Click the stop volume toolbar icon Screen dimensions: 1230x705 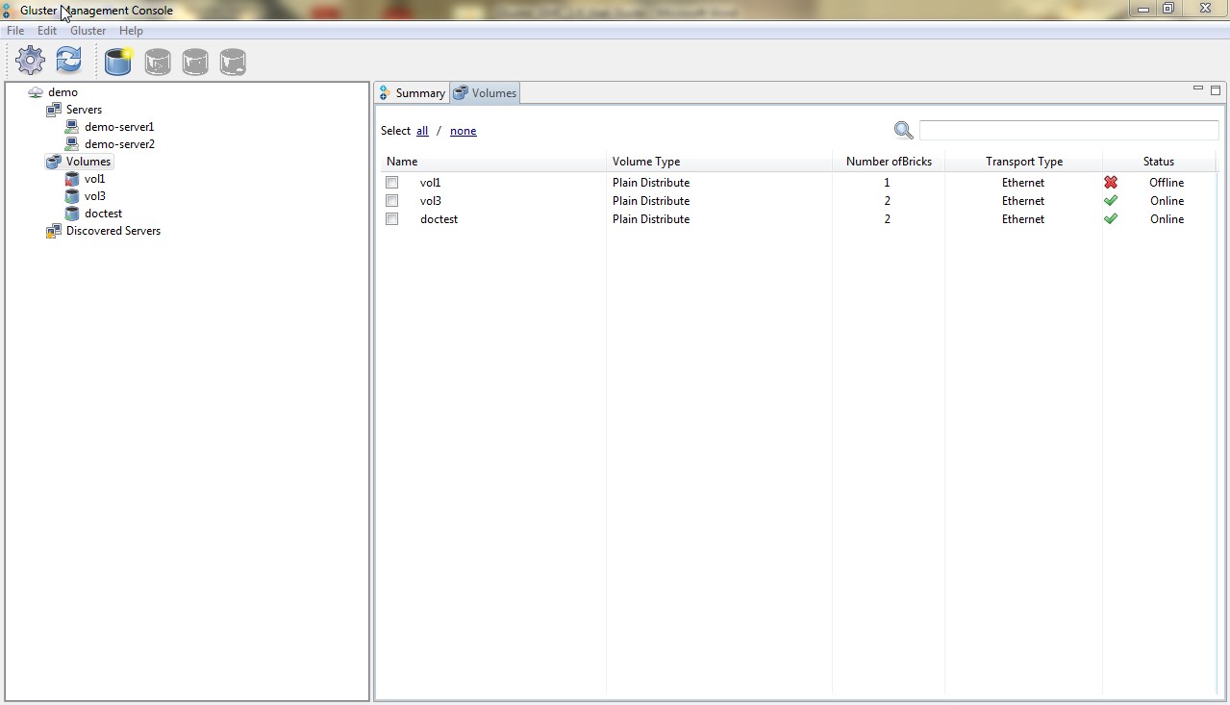point(195,63)
